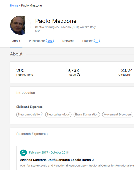This screenshot has height=170, width=134.
Task: Open the Network tab
Action: (68, 41)
